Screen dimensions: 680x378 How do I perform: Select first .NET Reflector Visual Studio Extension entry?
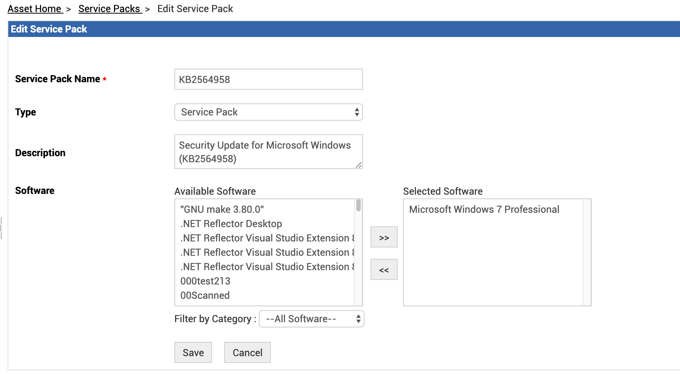[x=266, y=238]
